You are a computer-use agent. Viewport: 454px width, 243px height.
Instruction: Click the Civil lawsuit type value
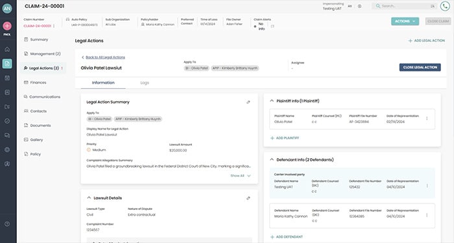point(90,214)
